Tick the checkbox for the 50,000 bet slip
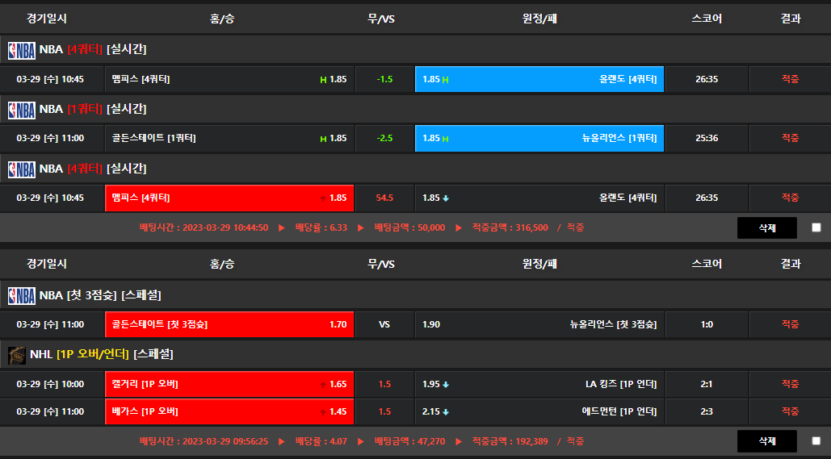Viewport: 831px width, 459px height. pos(816,227)
